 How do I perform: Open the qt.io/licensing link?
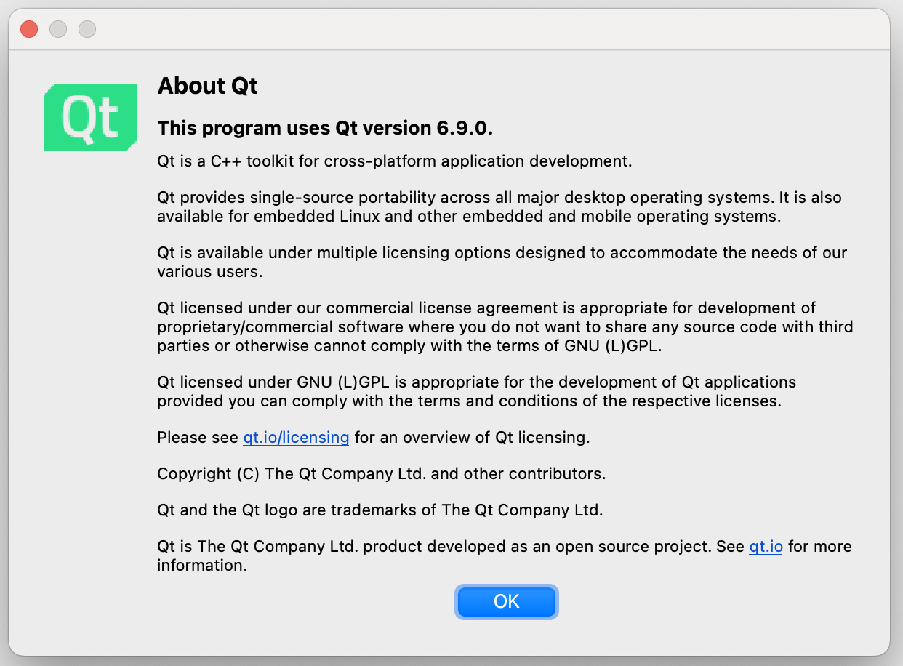tap(296, 438)
